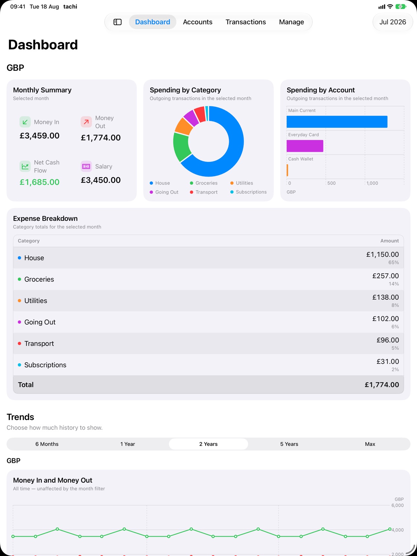Check the battery status icon

point(401,6)
